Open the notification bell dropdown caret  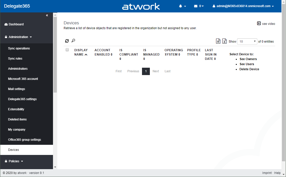coord(185,6)
